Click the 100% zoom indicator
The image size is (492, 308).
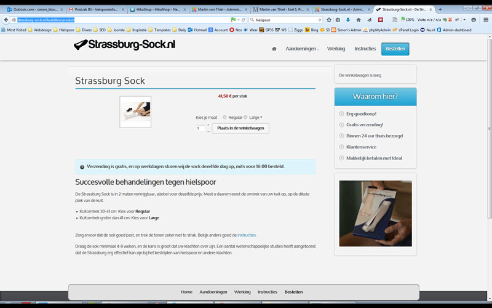[410, 20]
